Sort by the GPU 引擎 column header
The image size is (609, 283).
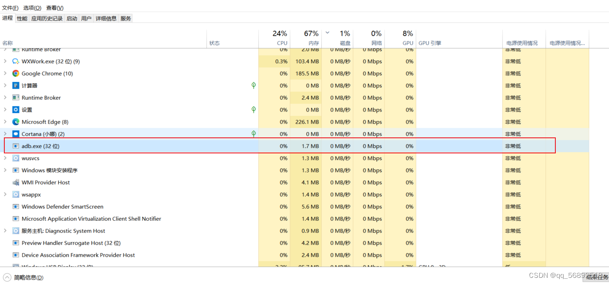coord(430,43)
